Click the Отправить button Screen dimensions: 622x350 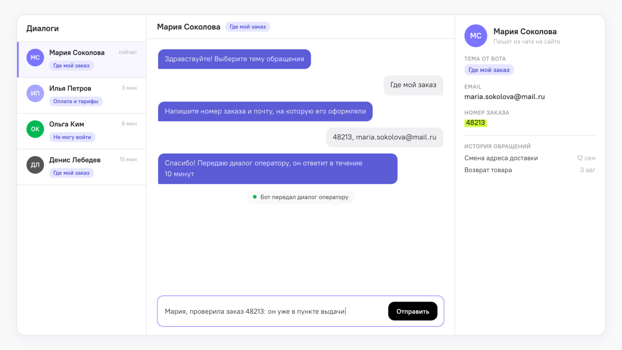click(x=413, y=311)
